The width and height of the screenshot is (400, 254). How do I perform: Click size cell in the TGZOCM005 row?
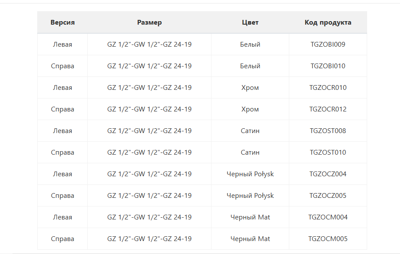[149, 239]
